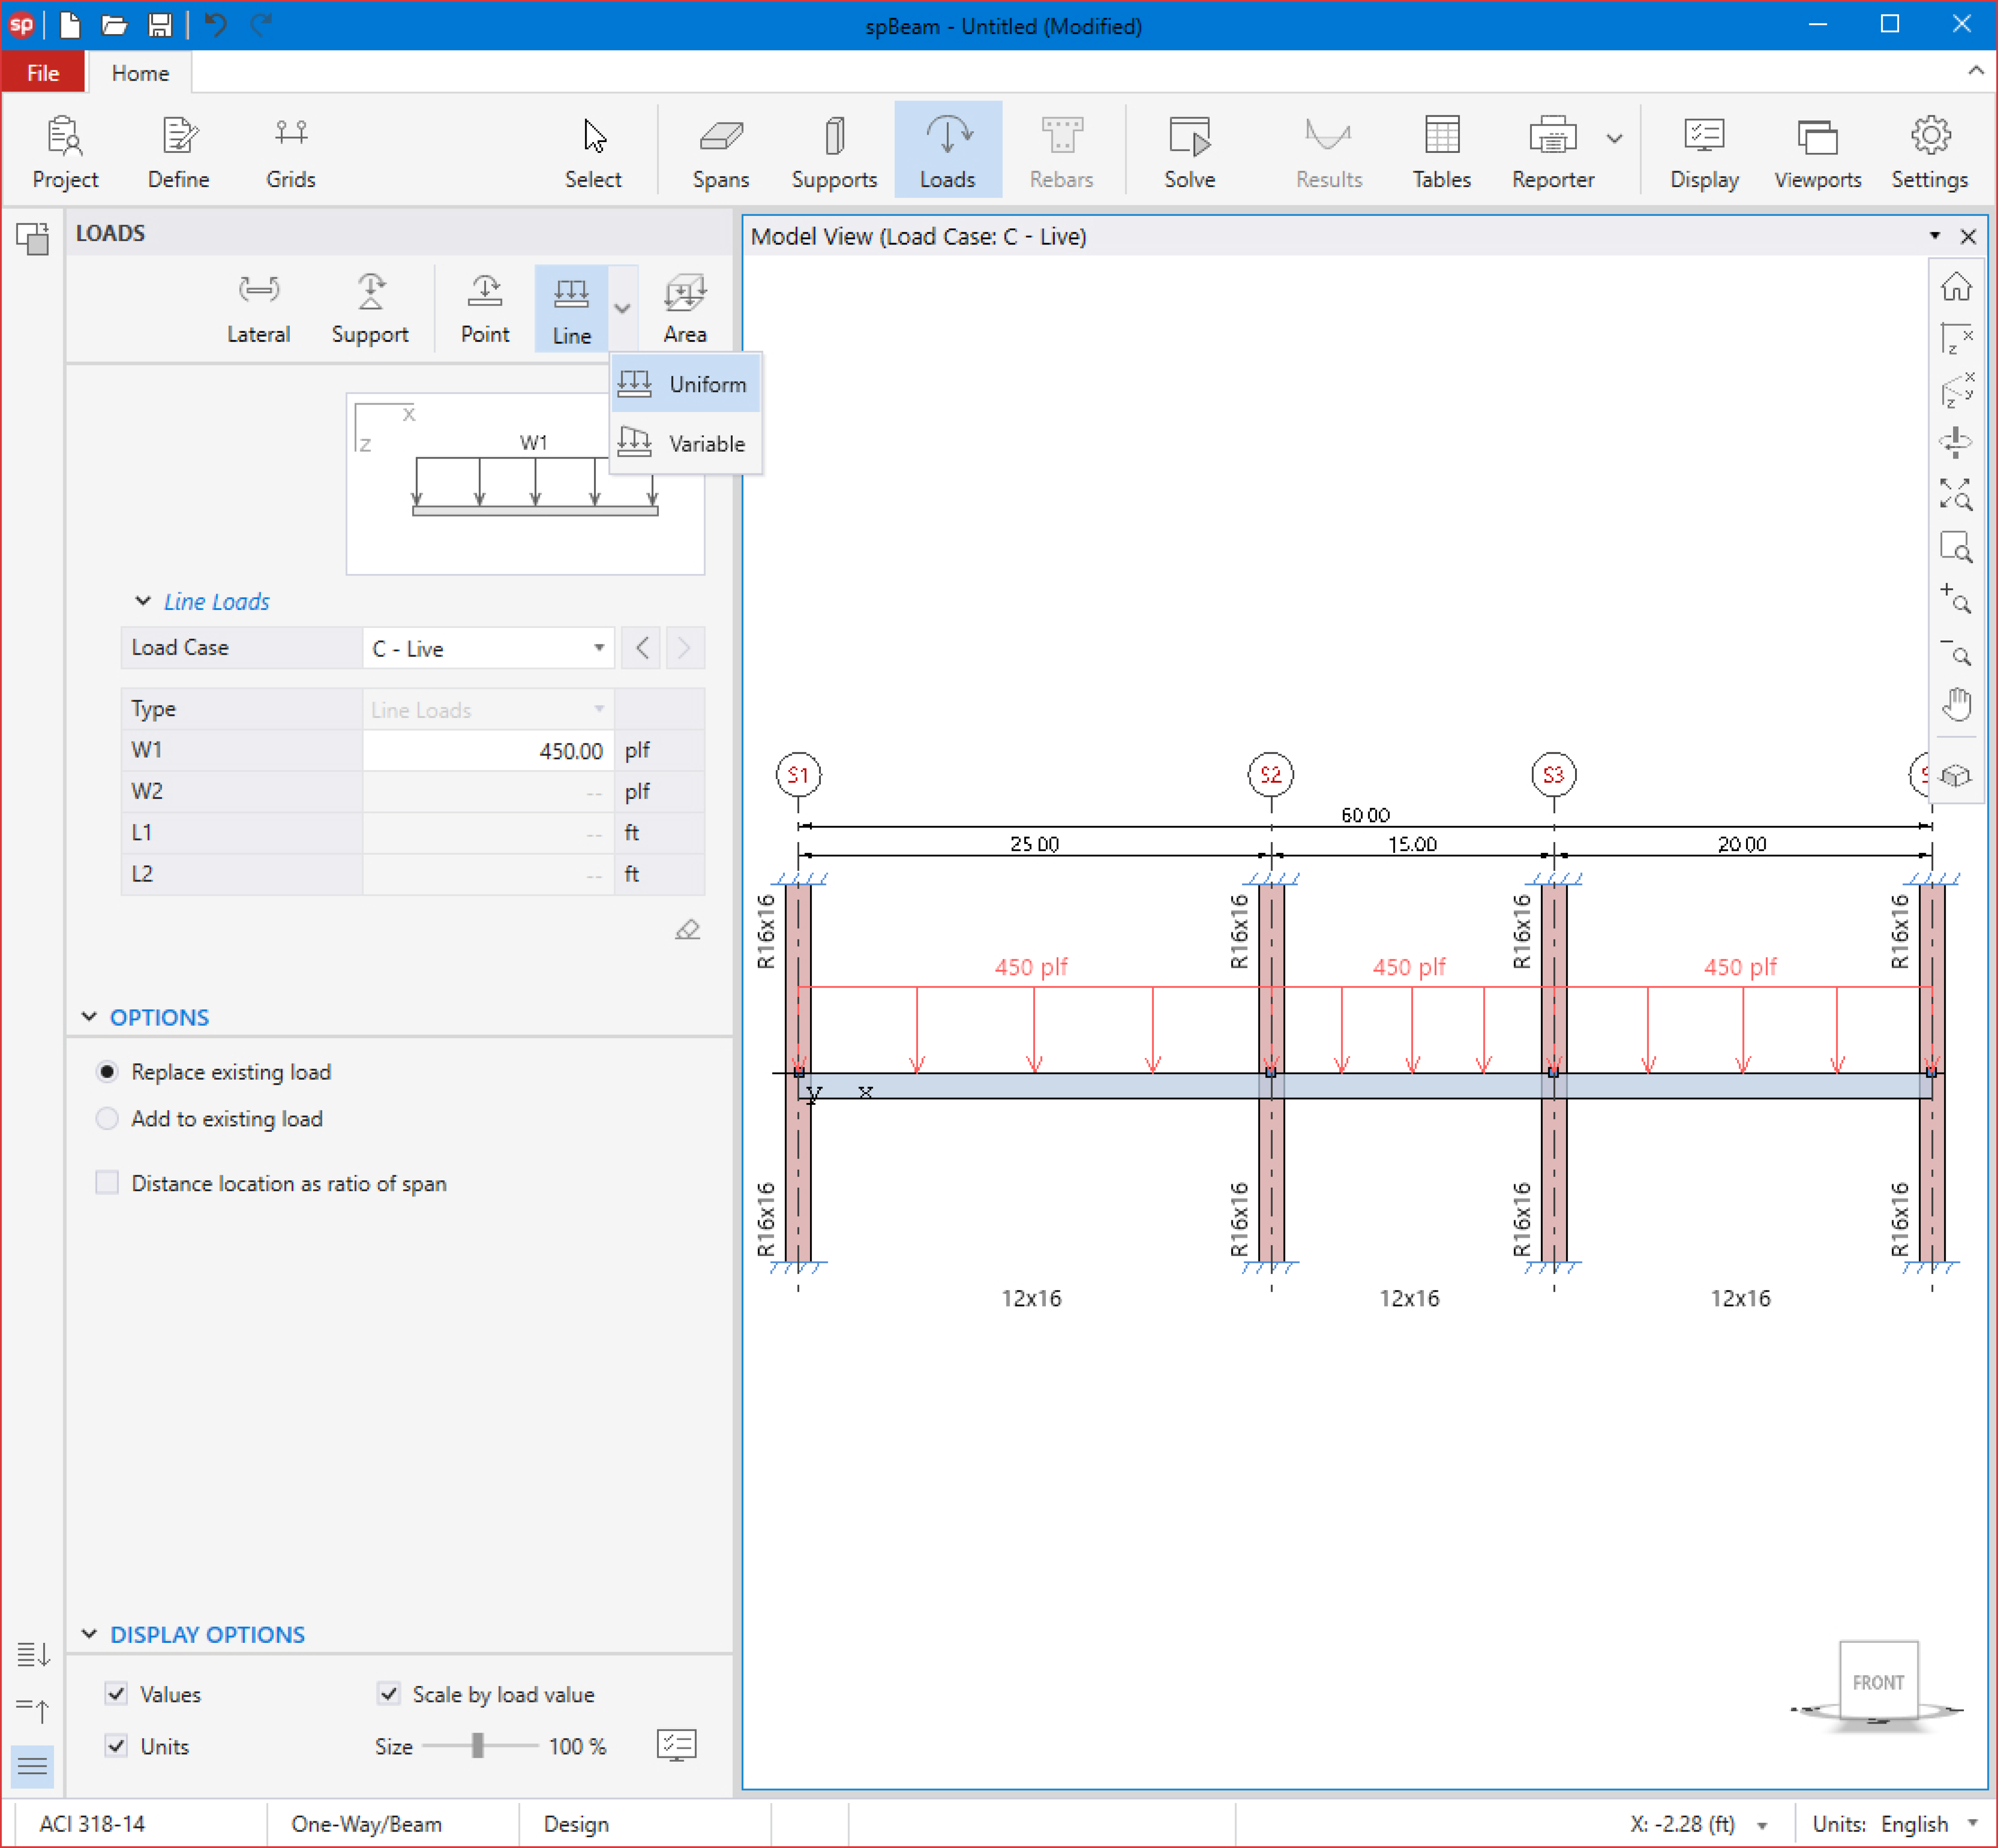The image size is (1998, 1848).
Task: Open the Load Case dropdown
Action: click(598, 648)
